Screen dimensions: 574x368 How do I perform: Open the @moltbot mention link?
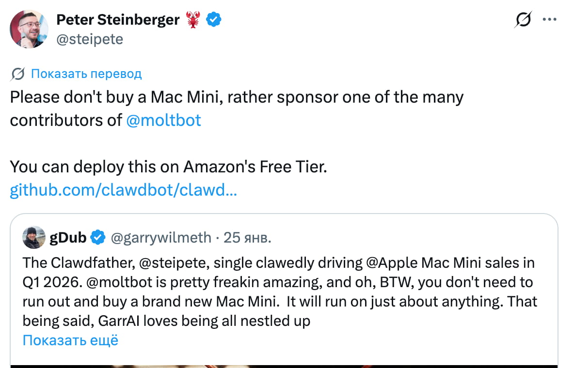click(163, 120)
